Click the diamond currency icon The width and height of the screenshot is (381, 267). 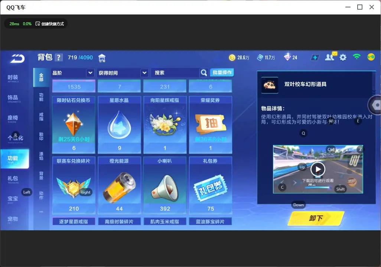287,57
